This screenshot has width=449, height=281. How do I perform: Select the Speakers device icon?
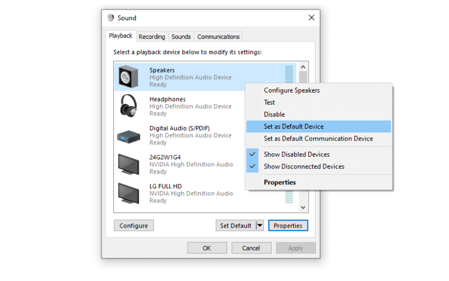point(129,76)
